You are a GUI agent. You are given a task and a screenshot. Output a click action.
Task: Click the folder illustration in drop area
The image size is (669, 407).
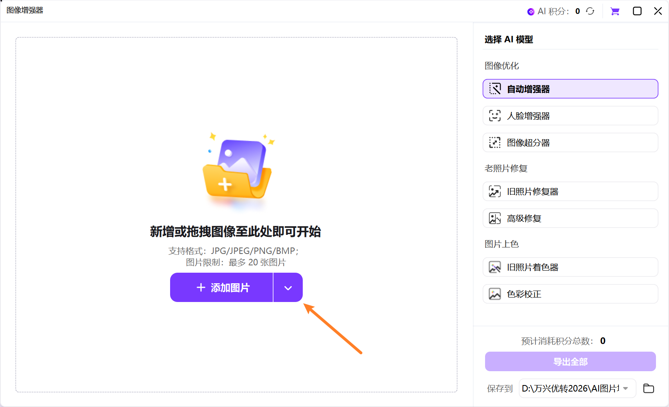pyautogui.click(x=236, y=171)
